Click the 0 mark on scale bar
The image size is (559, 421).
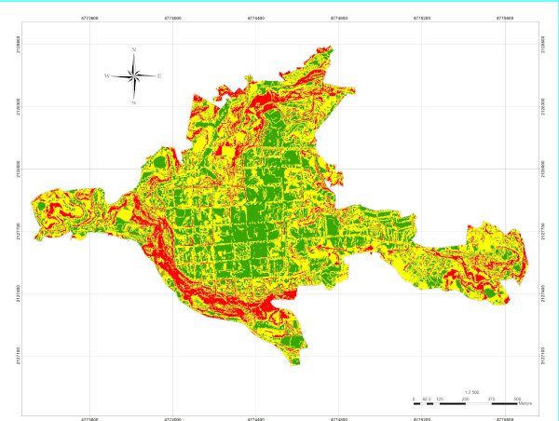tap(414, 398)
